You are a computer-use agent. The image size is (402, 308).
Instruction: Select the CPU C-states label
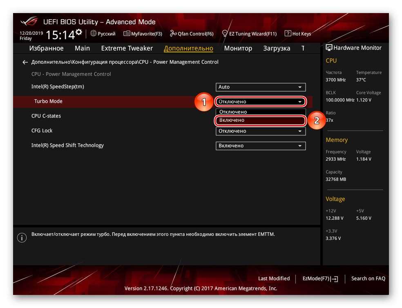click(x=46, y=116)
